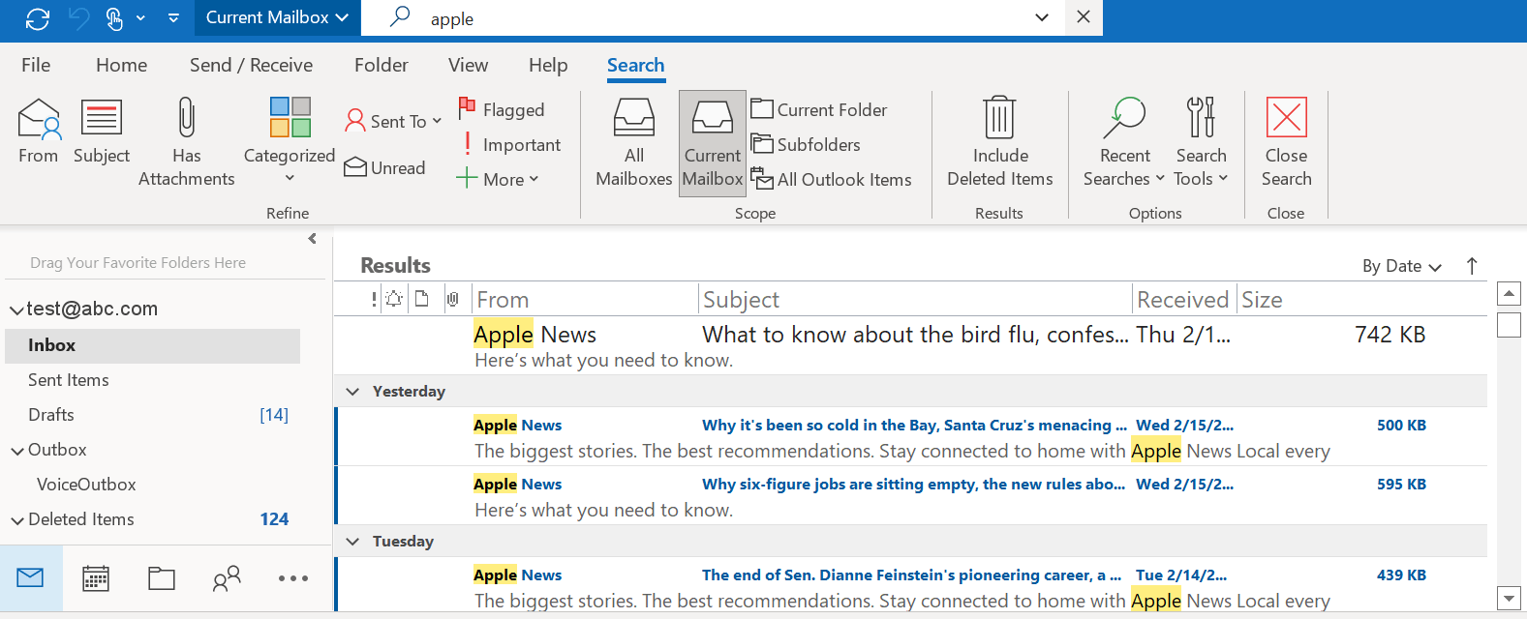The image size is (1527, 619).
Task: Set scope to Current Mailbox
Action: click(713, 143)
